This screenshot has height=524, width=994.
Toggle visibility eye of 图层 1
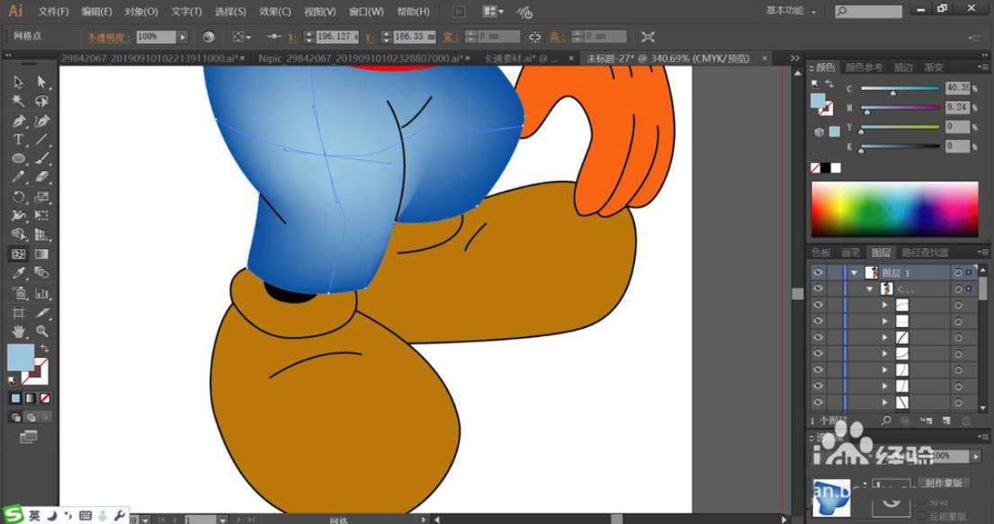point(819,272)
